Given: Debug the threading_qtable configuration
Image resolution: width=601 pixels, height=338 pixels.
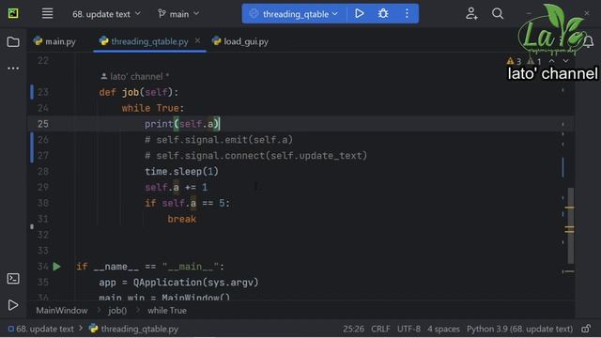Looking at the screenshot, I should [383, 14].
